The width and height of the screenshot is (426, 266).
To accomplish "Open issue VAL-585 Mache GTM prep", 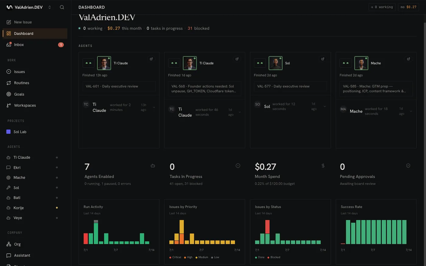I will coord(376,89).
